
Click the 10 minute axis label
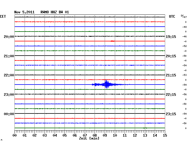click(115, 135)
